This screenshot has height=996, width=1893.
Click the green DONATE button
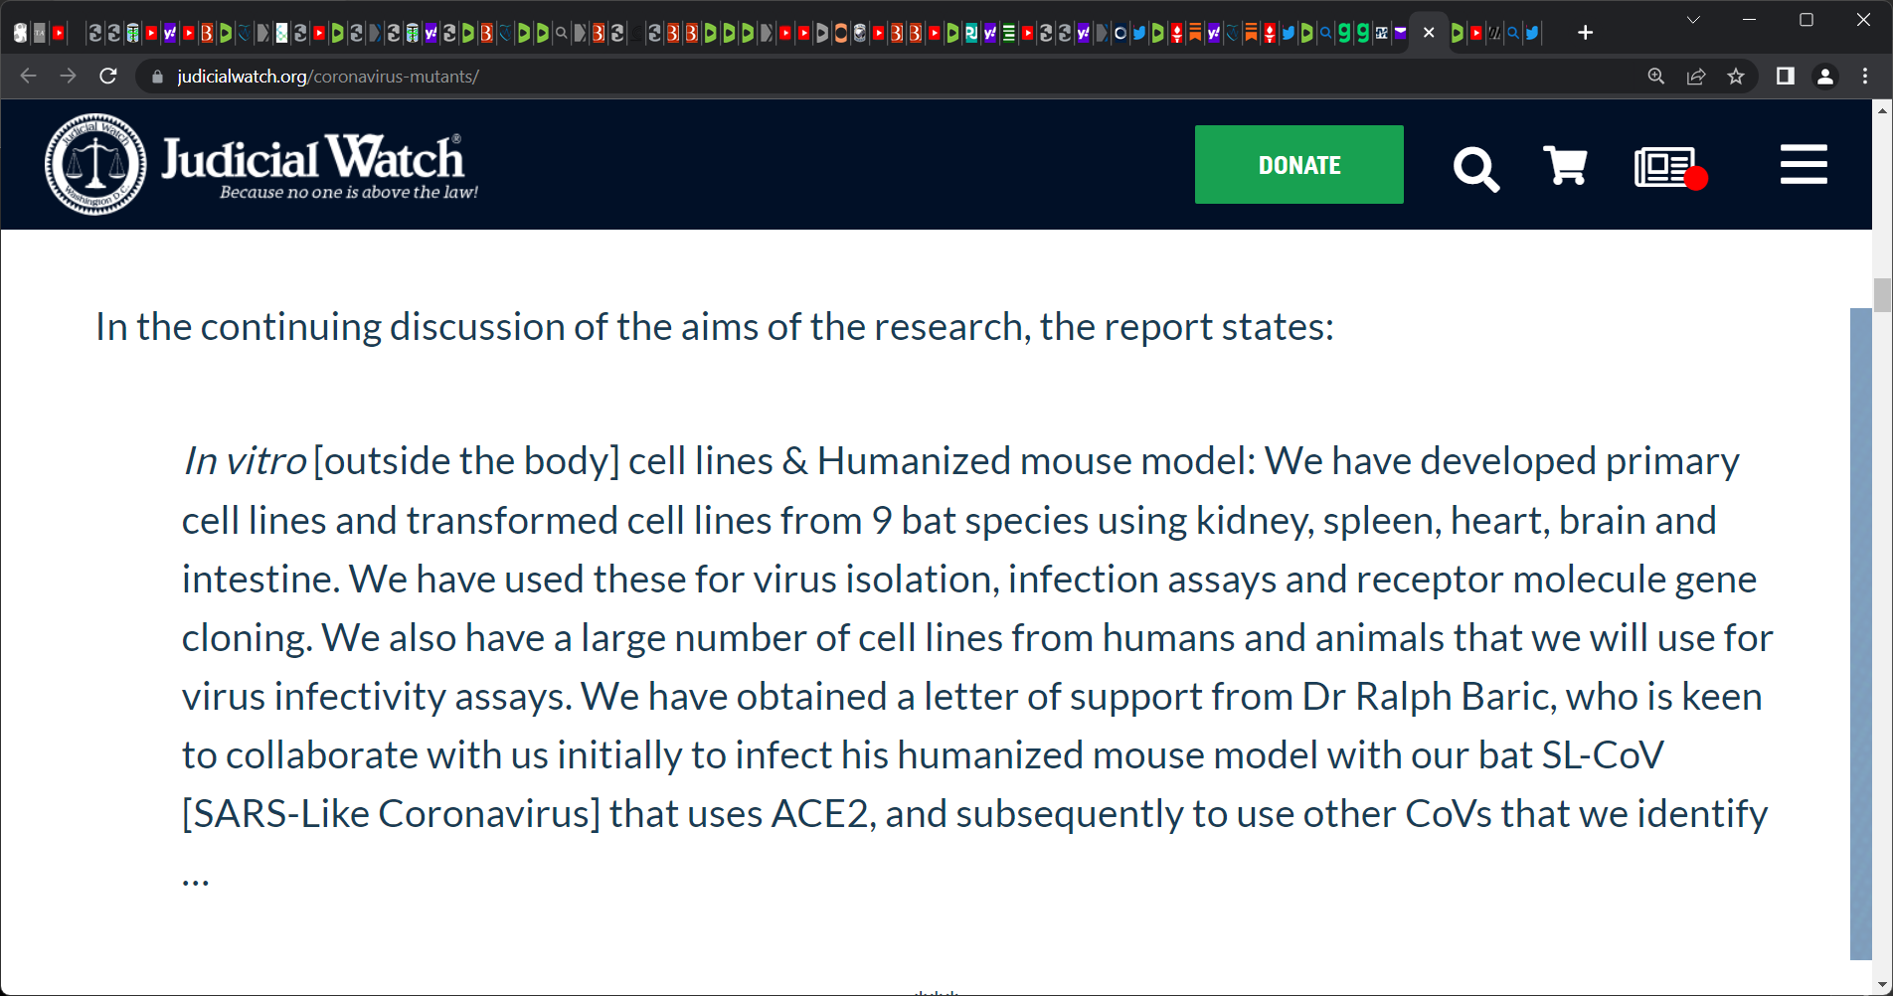[x=1298, y=164]
